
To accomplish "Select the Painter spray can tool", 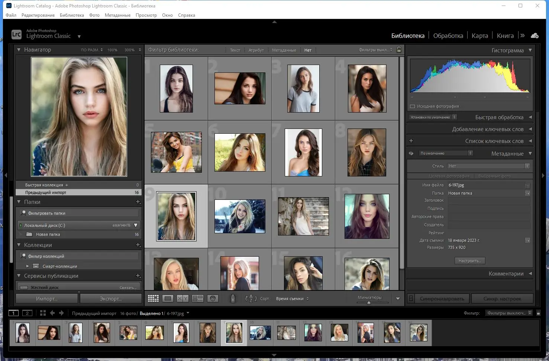I will [233, 298].
